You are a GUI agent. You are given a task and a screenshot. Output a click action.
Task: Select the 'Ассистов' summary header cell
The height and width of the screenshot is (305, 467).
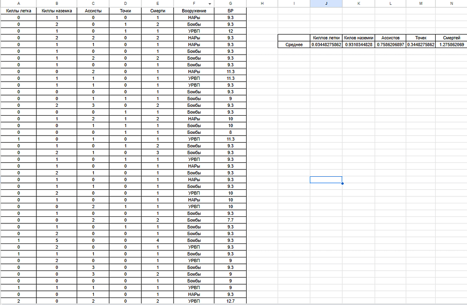[x=390, y=38]
